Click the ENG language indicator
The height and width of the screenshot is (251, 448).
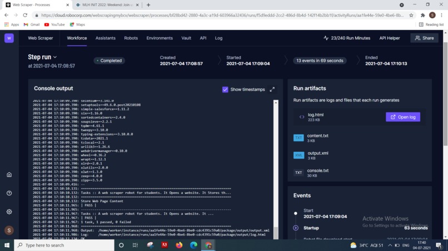point(406,245)
